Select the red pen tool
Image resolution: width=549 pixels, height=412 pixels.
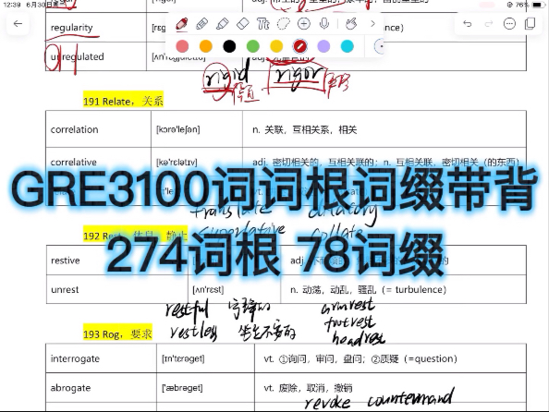(182, 24)
